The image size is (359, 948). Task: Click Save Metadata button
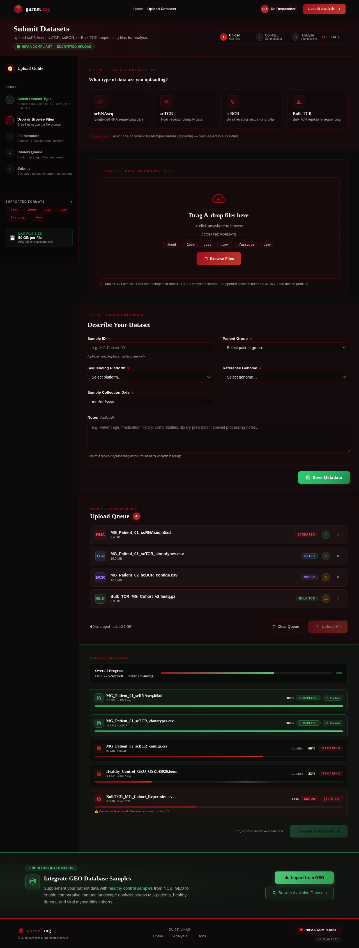[x=324, y=477]
